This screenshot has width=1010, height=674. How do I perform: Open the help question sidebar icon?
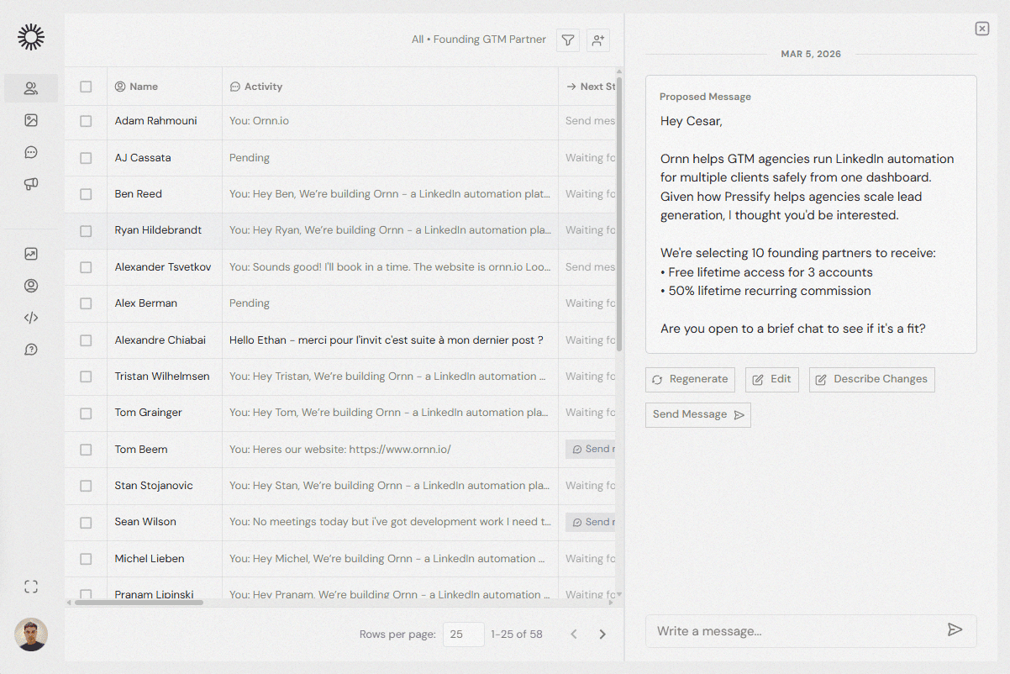point(31,350)
